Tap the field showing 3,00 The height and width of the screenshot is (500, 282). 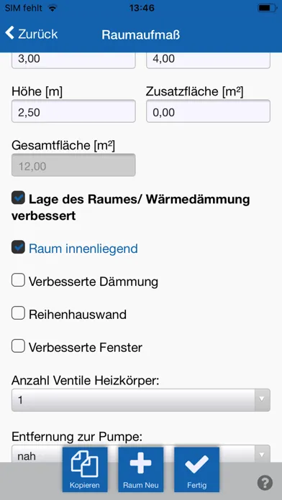(73, 60)
